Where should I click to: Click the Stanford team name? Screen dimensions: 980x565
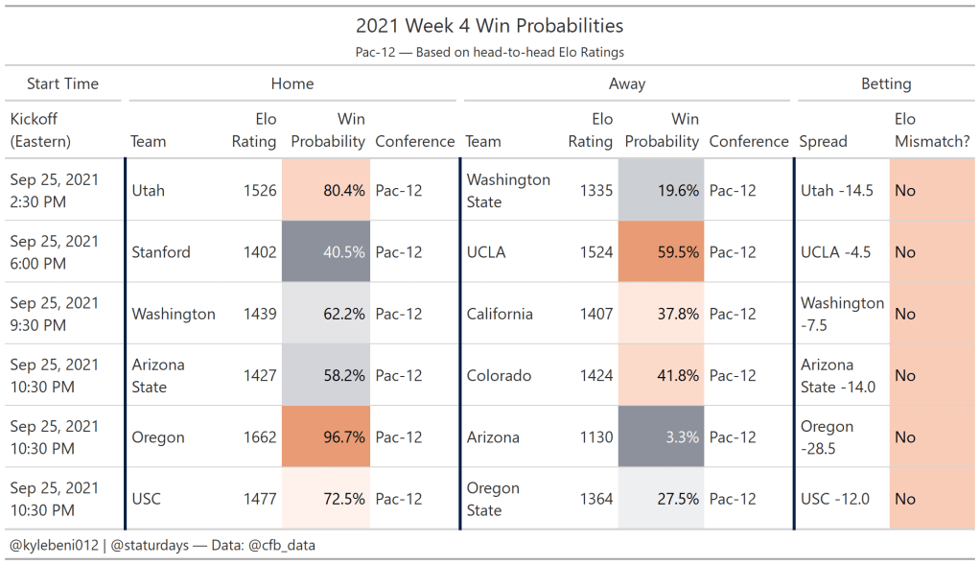[161, 252]
